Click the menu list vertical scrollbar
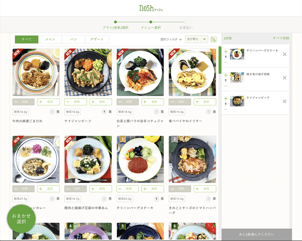 [220, 60]
